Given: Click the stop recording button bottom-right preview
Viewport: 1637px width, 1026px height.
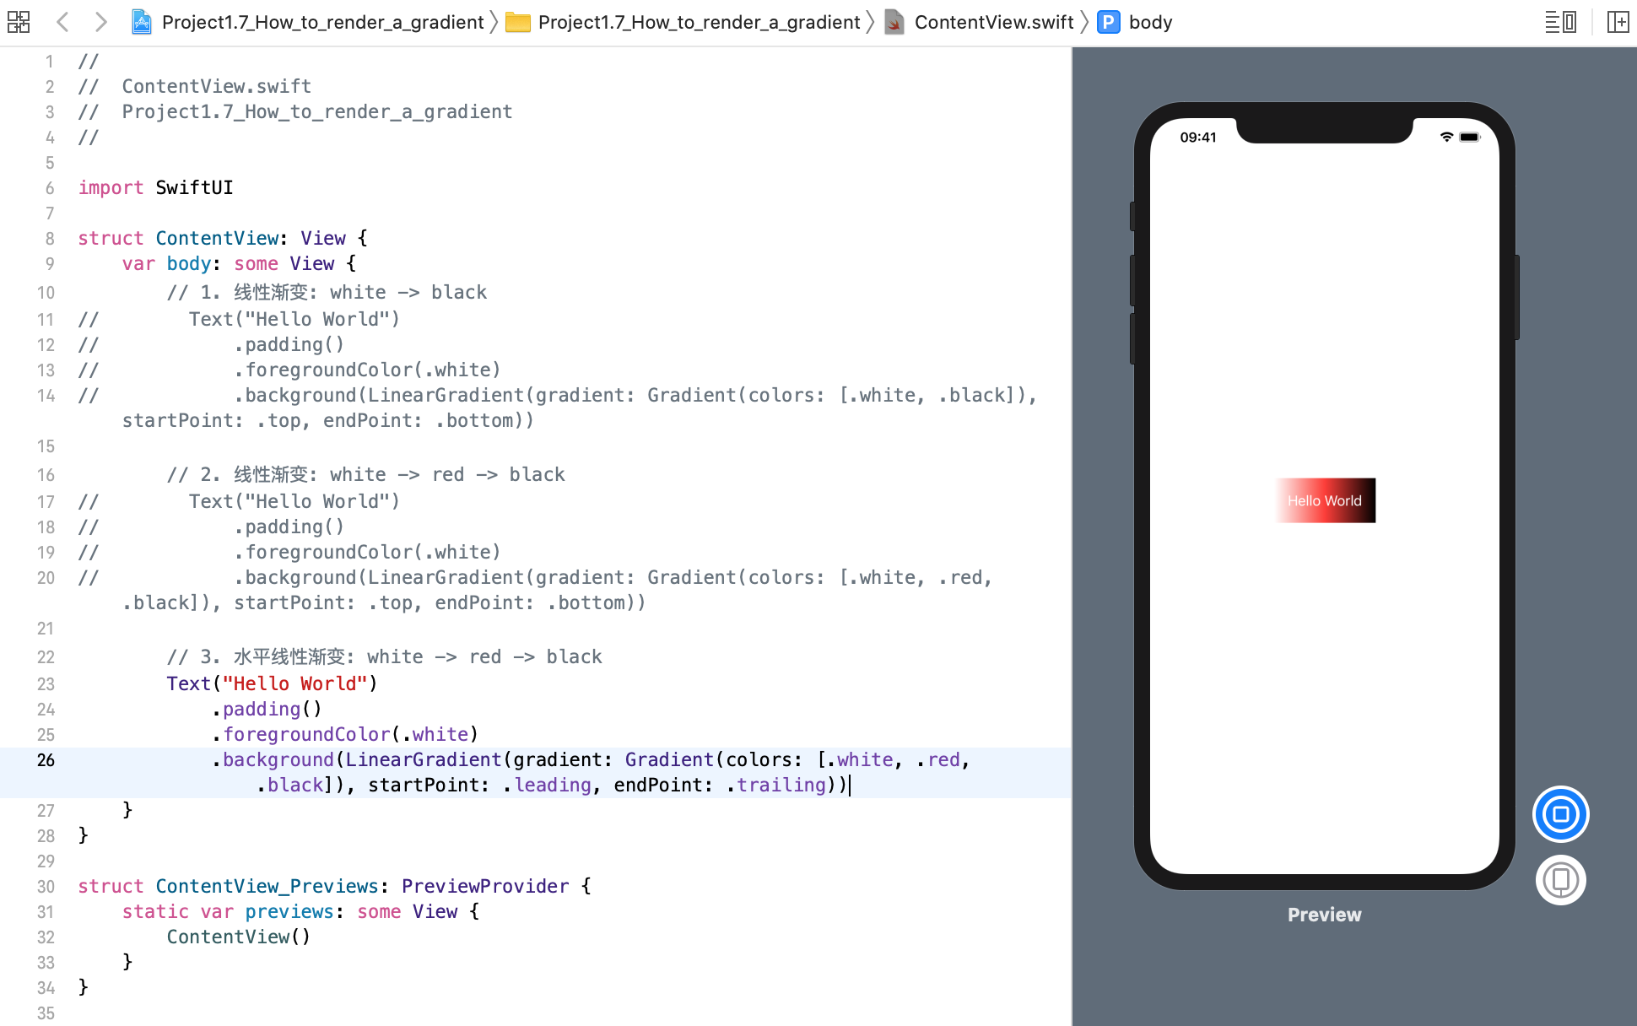Looking at the screenshot, I should click(x=1563, y=813).
